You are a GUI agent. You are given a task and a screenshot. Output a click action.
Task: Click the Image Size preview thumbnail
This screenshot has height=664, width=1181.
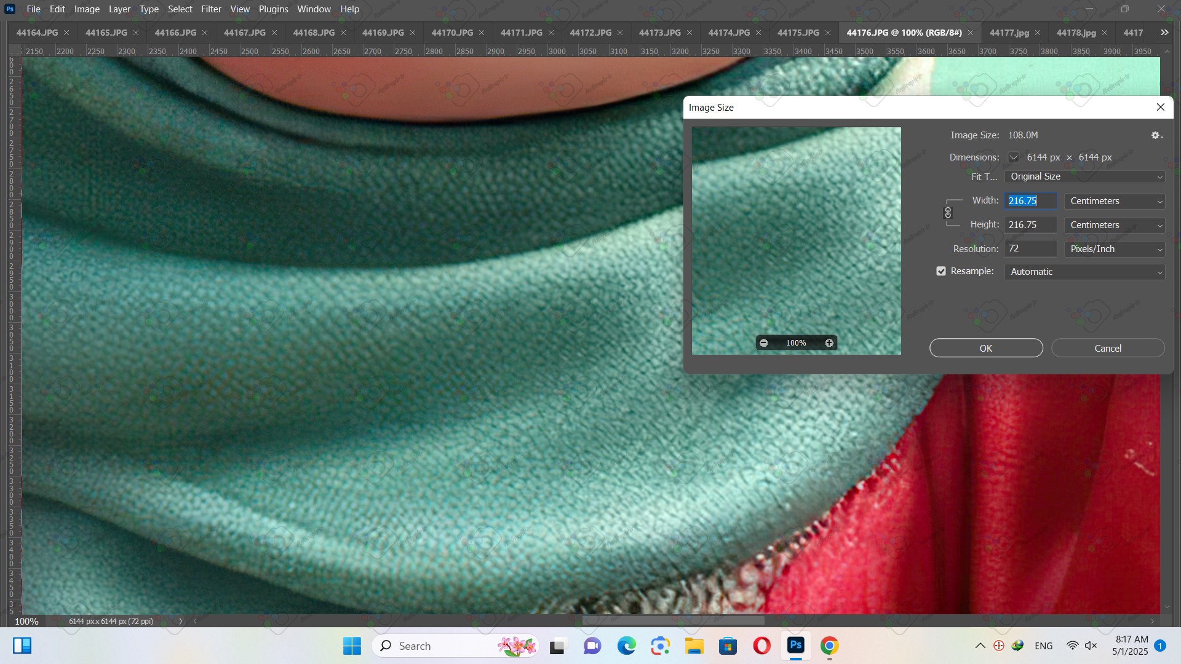click(x=797, y=240)
